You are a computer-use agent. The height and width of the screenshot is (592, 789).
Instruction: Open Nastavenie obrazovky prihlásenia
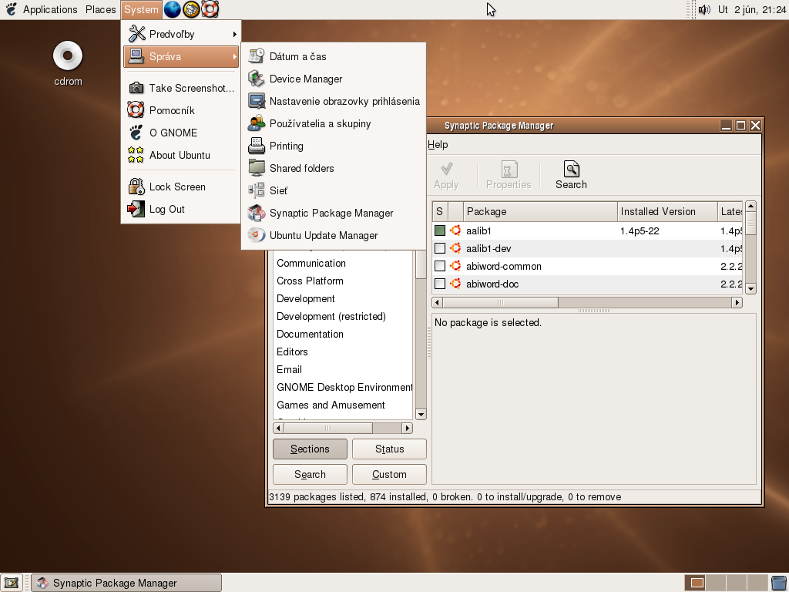333,101
